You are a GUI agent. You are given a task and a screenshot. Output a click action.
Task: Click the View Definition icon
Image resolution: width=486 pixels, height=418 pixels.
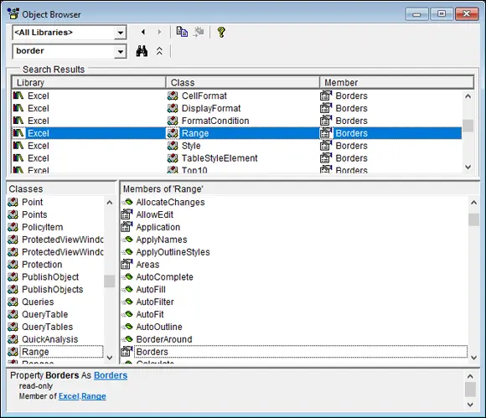coord(199,32)
